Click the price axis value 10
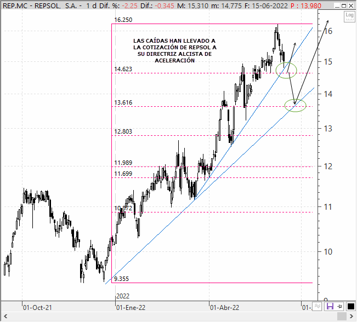Screen dimensions: 357x322 (328, 252)
